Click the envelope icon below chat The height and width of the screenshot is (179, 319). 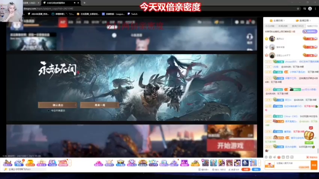(x=270, y=157)
